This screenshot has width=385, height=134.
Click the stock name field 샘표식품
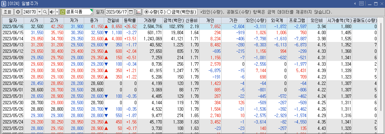point(79,12)
